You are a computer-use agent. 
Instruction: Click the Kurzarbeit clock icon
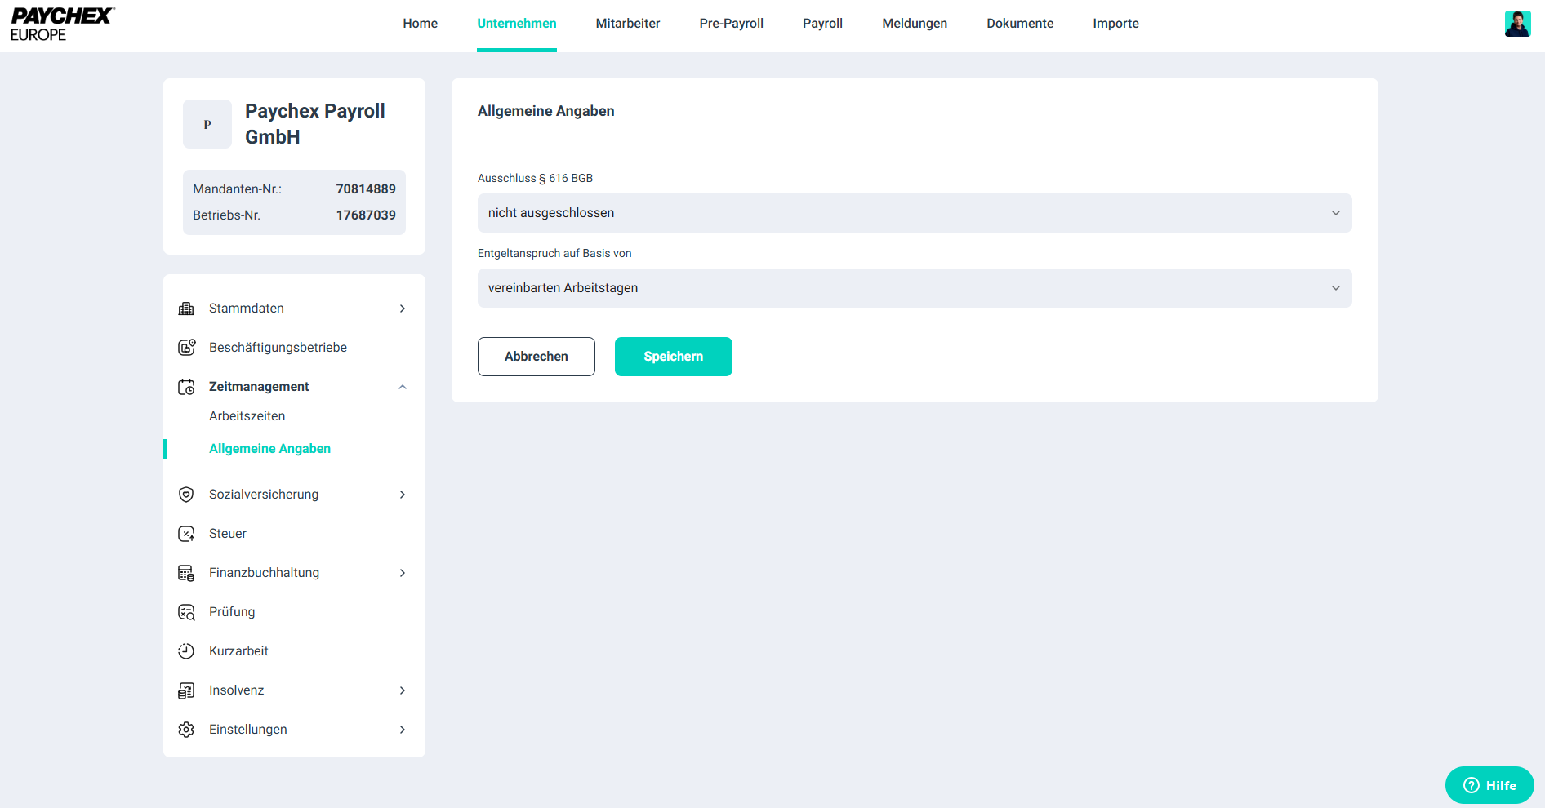[x=186, y=651]
